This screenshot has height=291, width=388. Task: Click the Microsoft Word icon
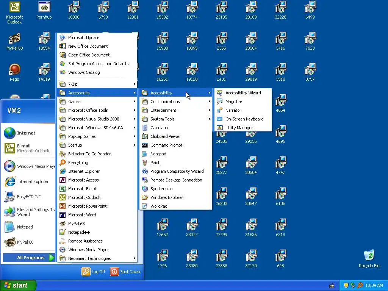coord(63,215)
